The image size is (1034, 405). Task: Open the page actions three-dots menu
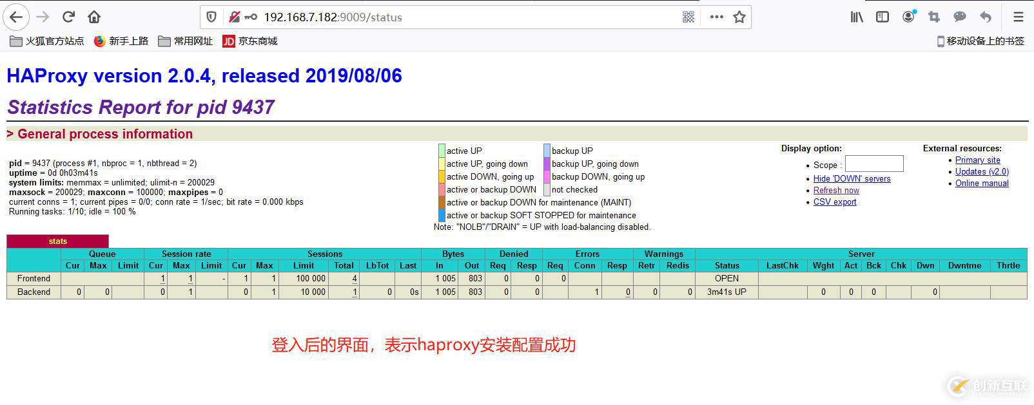pos(716,17)
